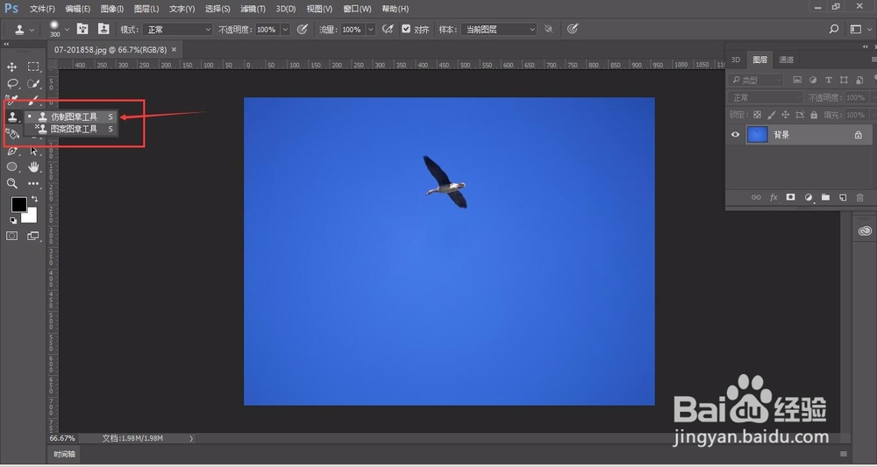Select the Clone Stamp tool in toolbox
The image size is (877, 467).
11,117
